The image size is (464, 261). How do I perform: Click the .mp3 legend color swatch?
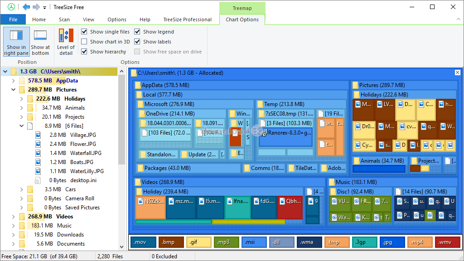click(x=226, y=242)
